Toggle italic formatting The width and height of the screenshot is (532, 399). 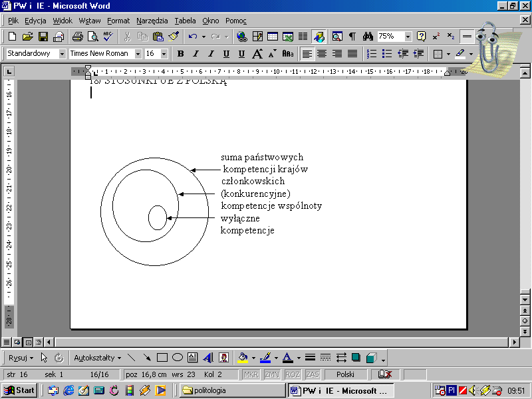point(196,54)
